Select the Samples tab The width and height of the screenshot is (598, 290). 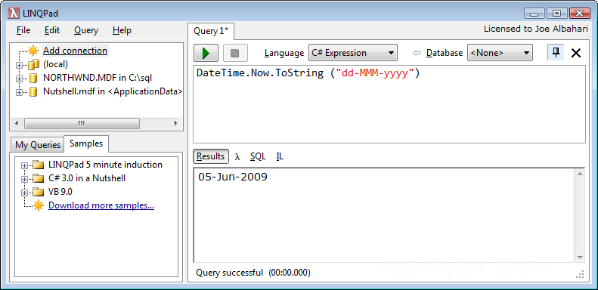click(86, 143)
